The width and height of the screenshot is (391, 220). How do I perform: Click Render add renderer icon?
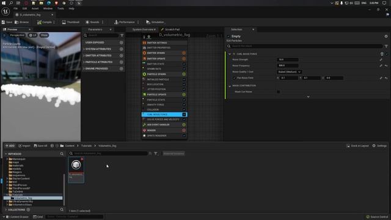click(184, 130)
